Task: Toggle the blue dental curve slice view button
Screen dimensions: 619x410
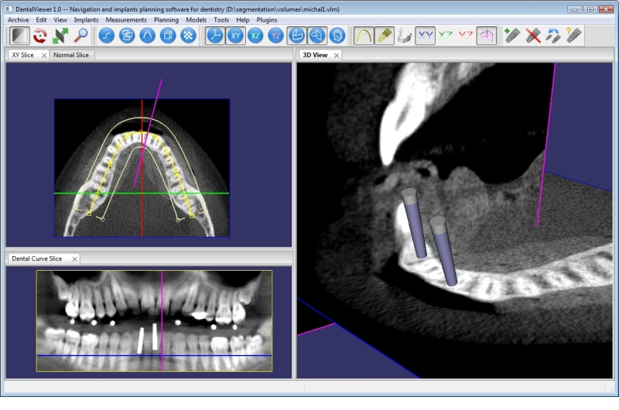Action: click(296, 36)
